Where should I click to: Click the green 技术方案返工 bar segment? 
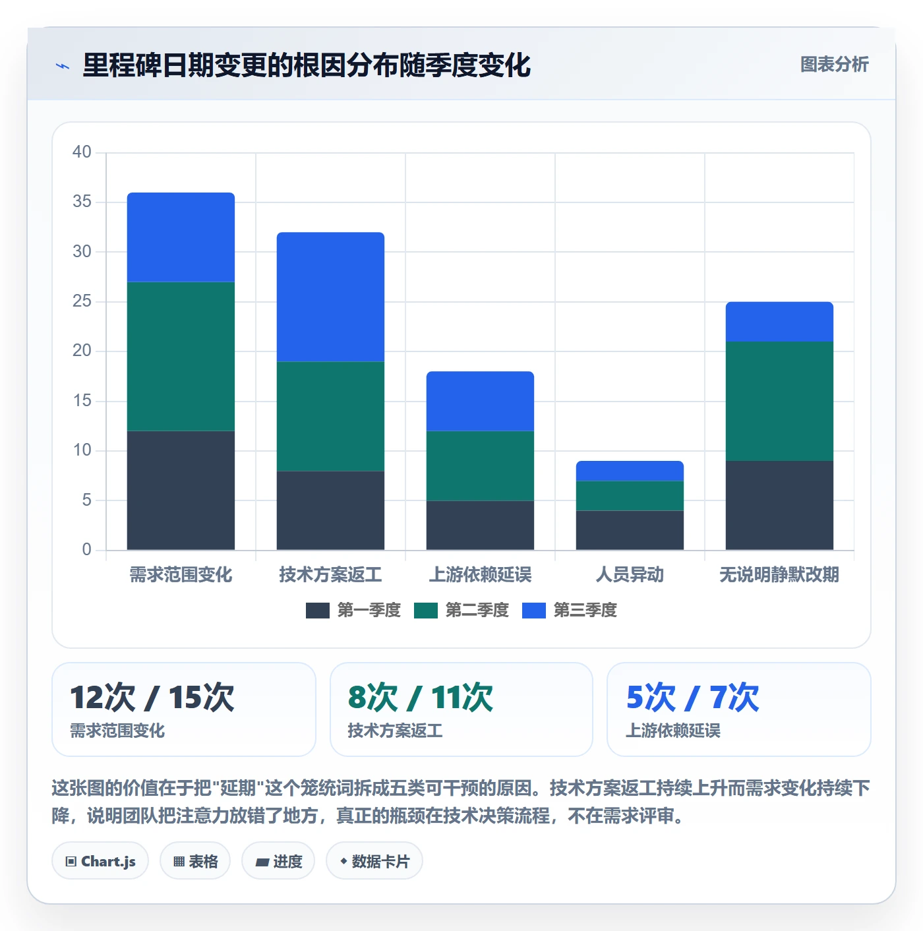point(330,416)
